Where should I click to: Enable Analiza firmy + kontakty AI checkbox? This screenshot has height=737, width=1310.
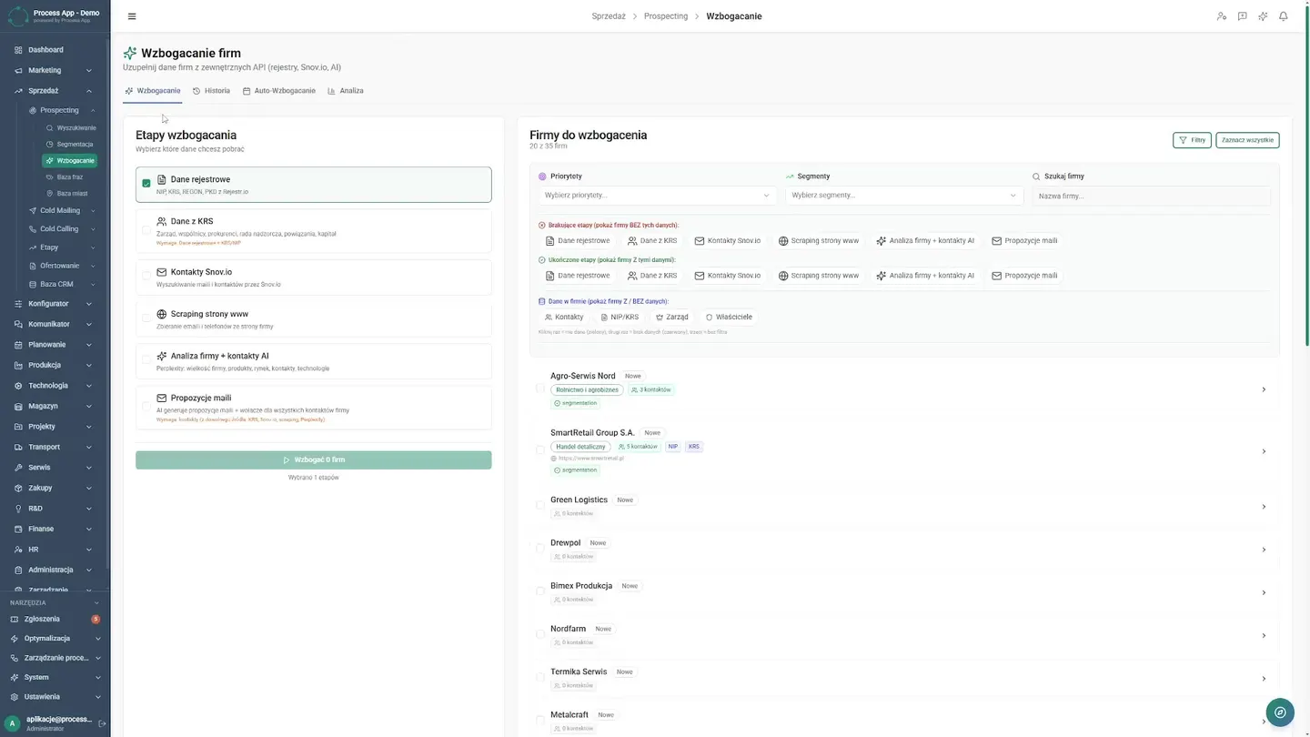(146, 359)
